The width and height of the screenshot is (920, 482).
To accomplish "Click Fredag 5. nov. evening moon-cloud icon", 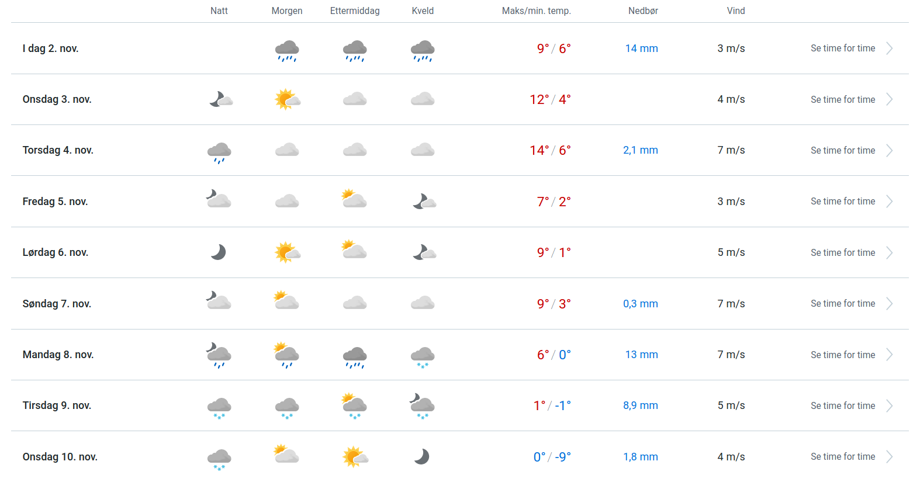I will [x=424, y=202].
